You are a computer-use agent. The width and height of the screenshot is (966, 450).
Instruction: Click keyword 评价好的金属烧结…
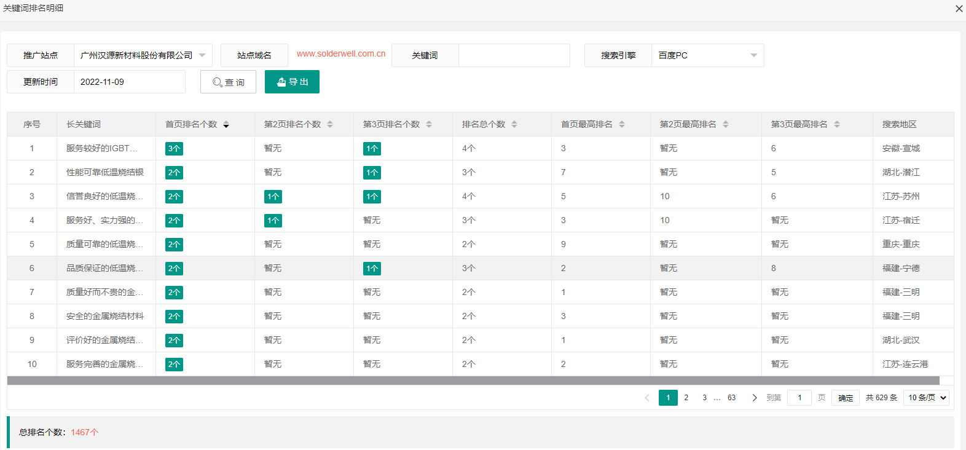coord(104,340)
